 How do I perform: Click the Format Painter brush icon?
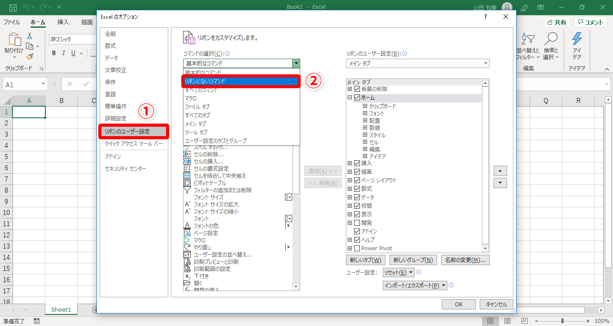[x=30, y=56]
